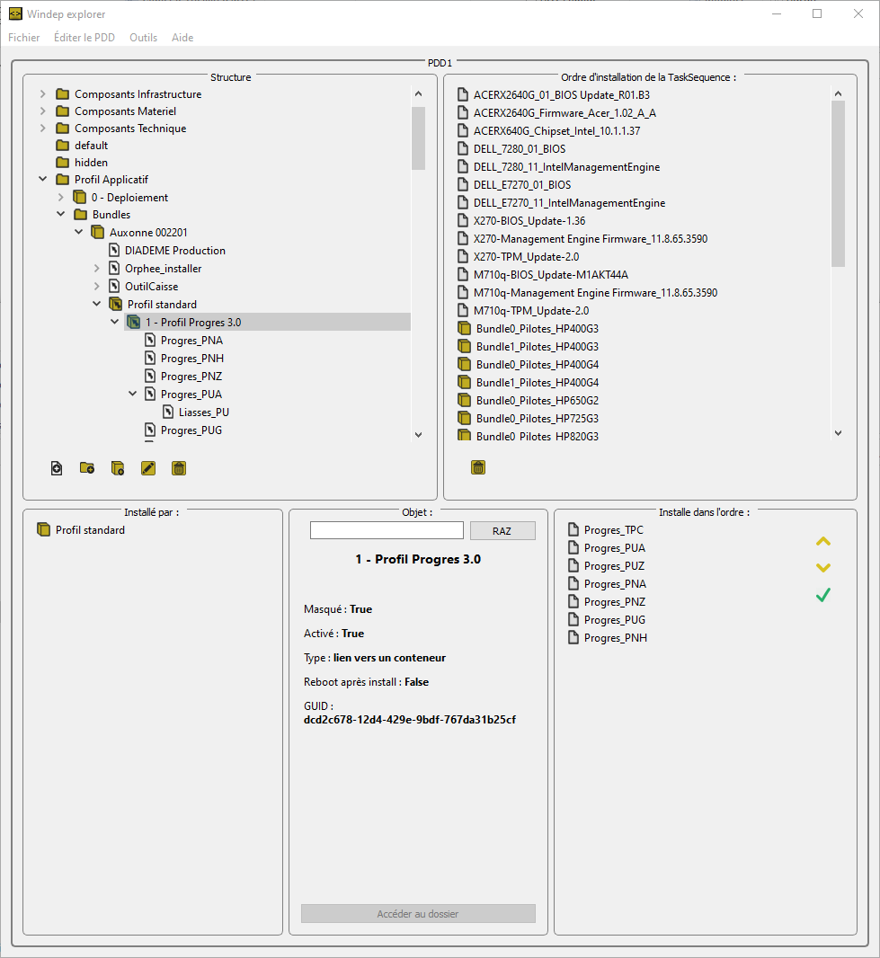Select X270-BIOS_Update-1.36 entry
The height and width of the screenshot is (958, 880).
coord(529,220)
